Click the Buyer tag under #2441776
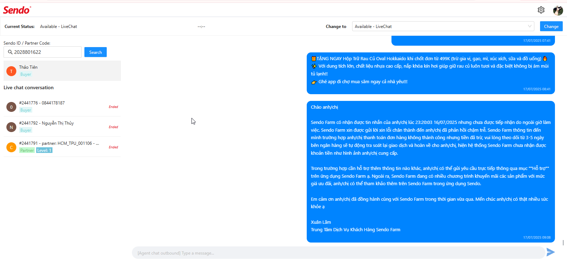Screen dimensions: 567x262 (x=26, y=110)
